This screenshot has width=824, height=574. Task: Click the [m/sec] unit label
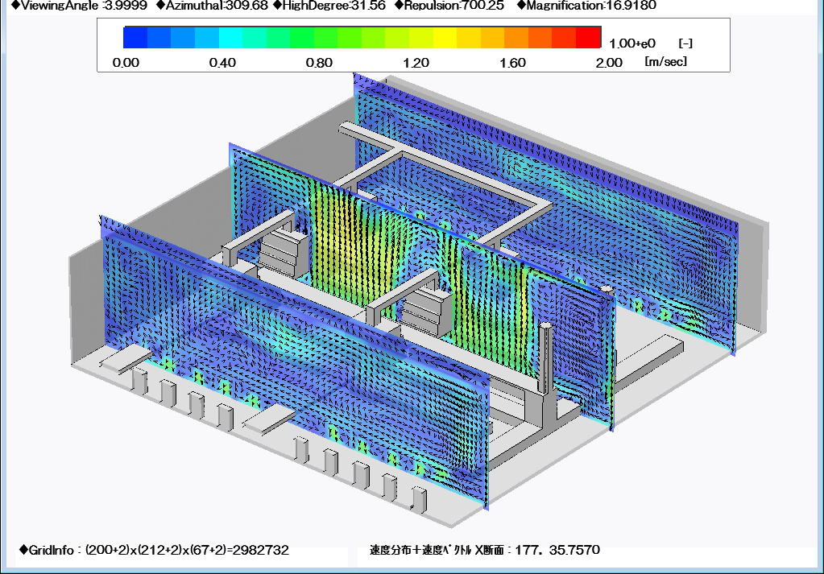point(666,62)
